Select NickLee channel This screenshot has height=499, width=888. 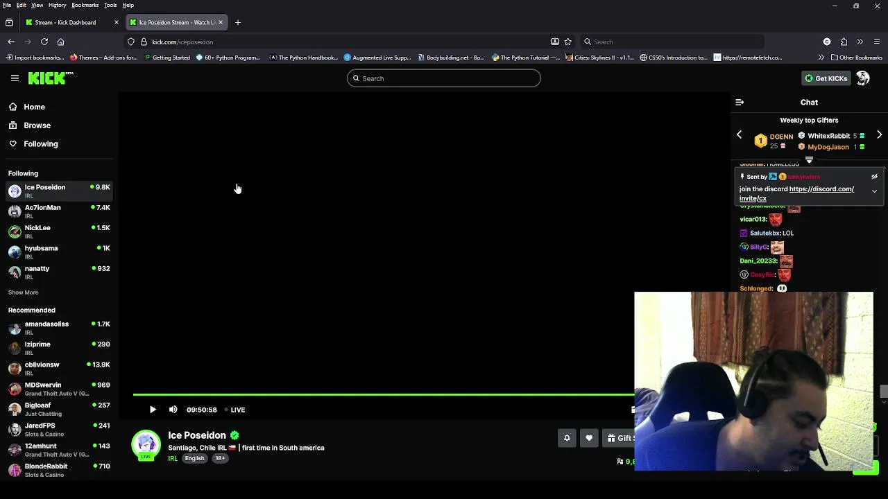pos(59,231)
